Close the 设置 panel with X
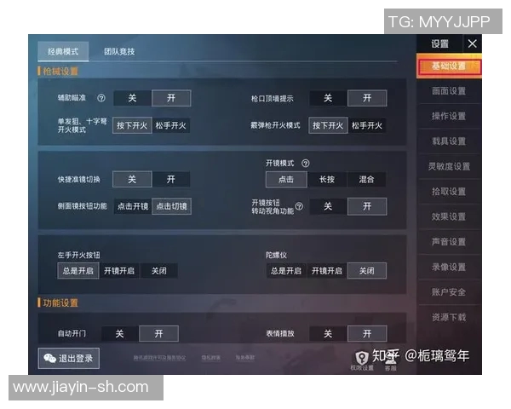Image resolution: width=511 pixels, height=409 pixels. point(472,43)
